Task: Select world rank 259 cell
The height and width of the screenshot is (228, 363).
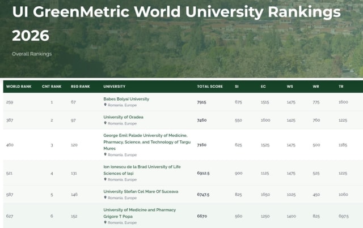Action: coord(10,102)
